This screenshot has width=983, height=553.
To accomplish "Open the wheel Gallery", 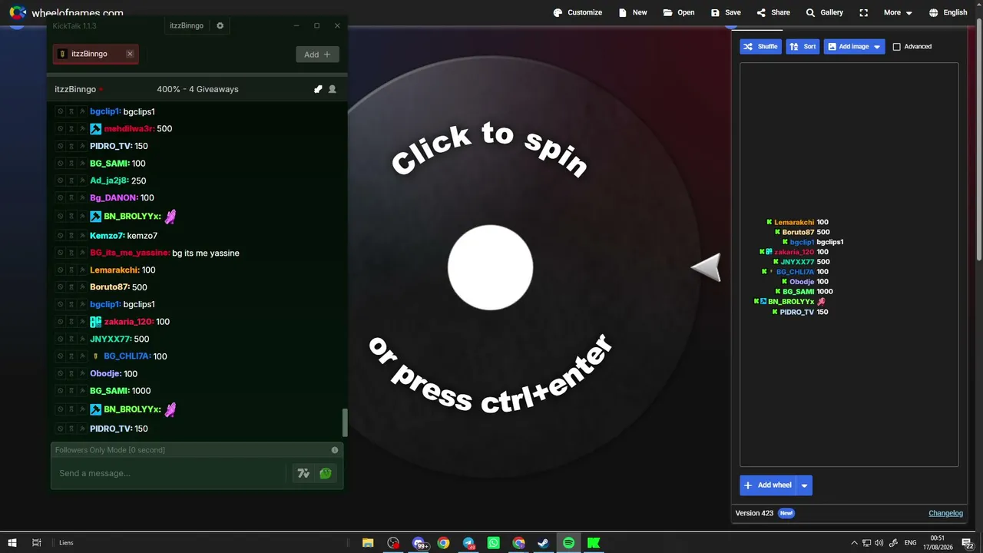I will [824, 12].
